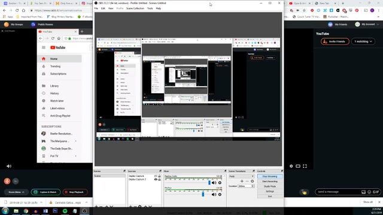
Task: Toggle visibility of Display Capture source
Action: 156,176
